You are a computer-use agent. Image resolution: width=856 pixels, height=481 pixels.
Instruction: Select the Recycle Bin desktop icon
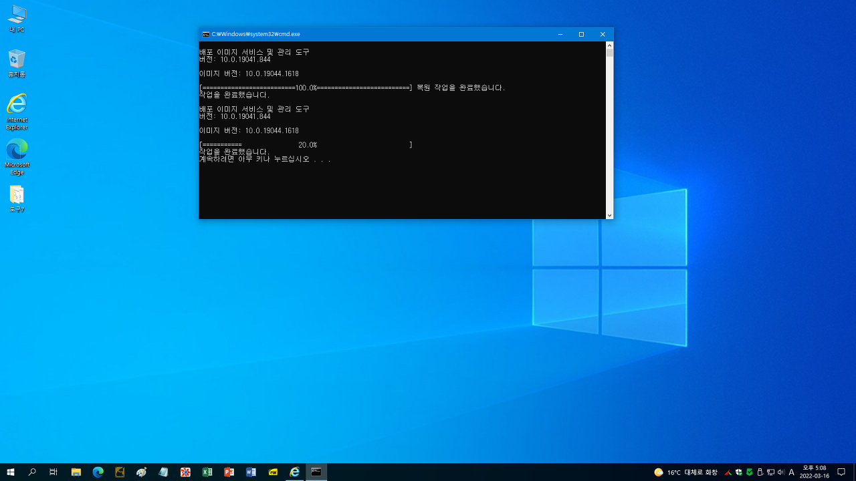[17, 63]
